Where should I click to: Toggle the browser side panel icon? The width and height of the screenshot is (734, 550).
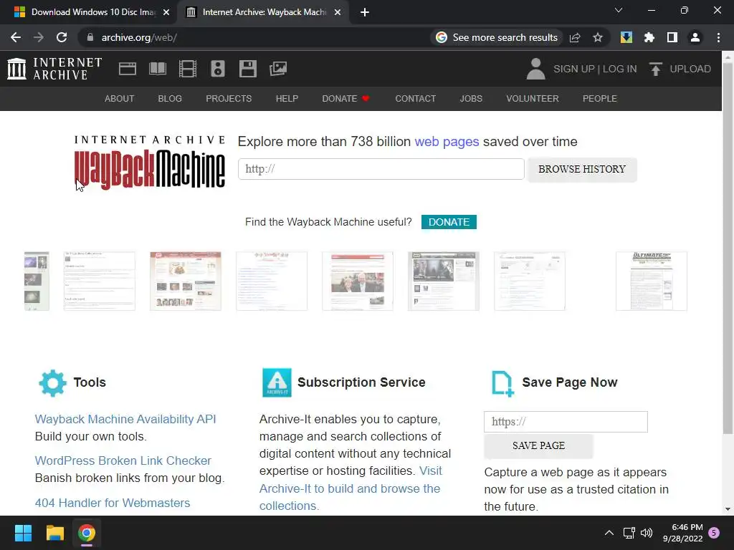coord(672,37)
